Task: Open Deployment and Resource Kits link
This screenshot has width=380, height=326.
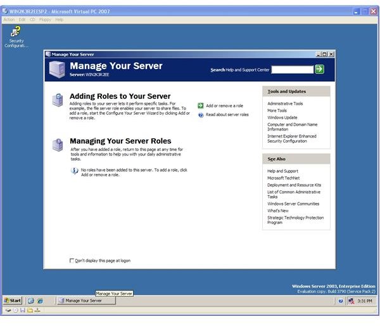Action: [x=294, y=185]
